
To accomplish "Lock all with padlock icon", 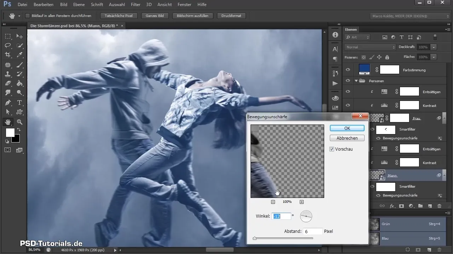I will pyautogui.click(x=387, y=57).
